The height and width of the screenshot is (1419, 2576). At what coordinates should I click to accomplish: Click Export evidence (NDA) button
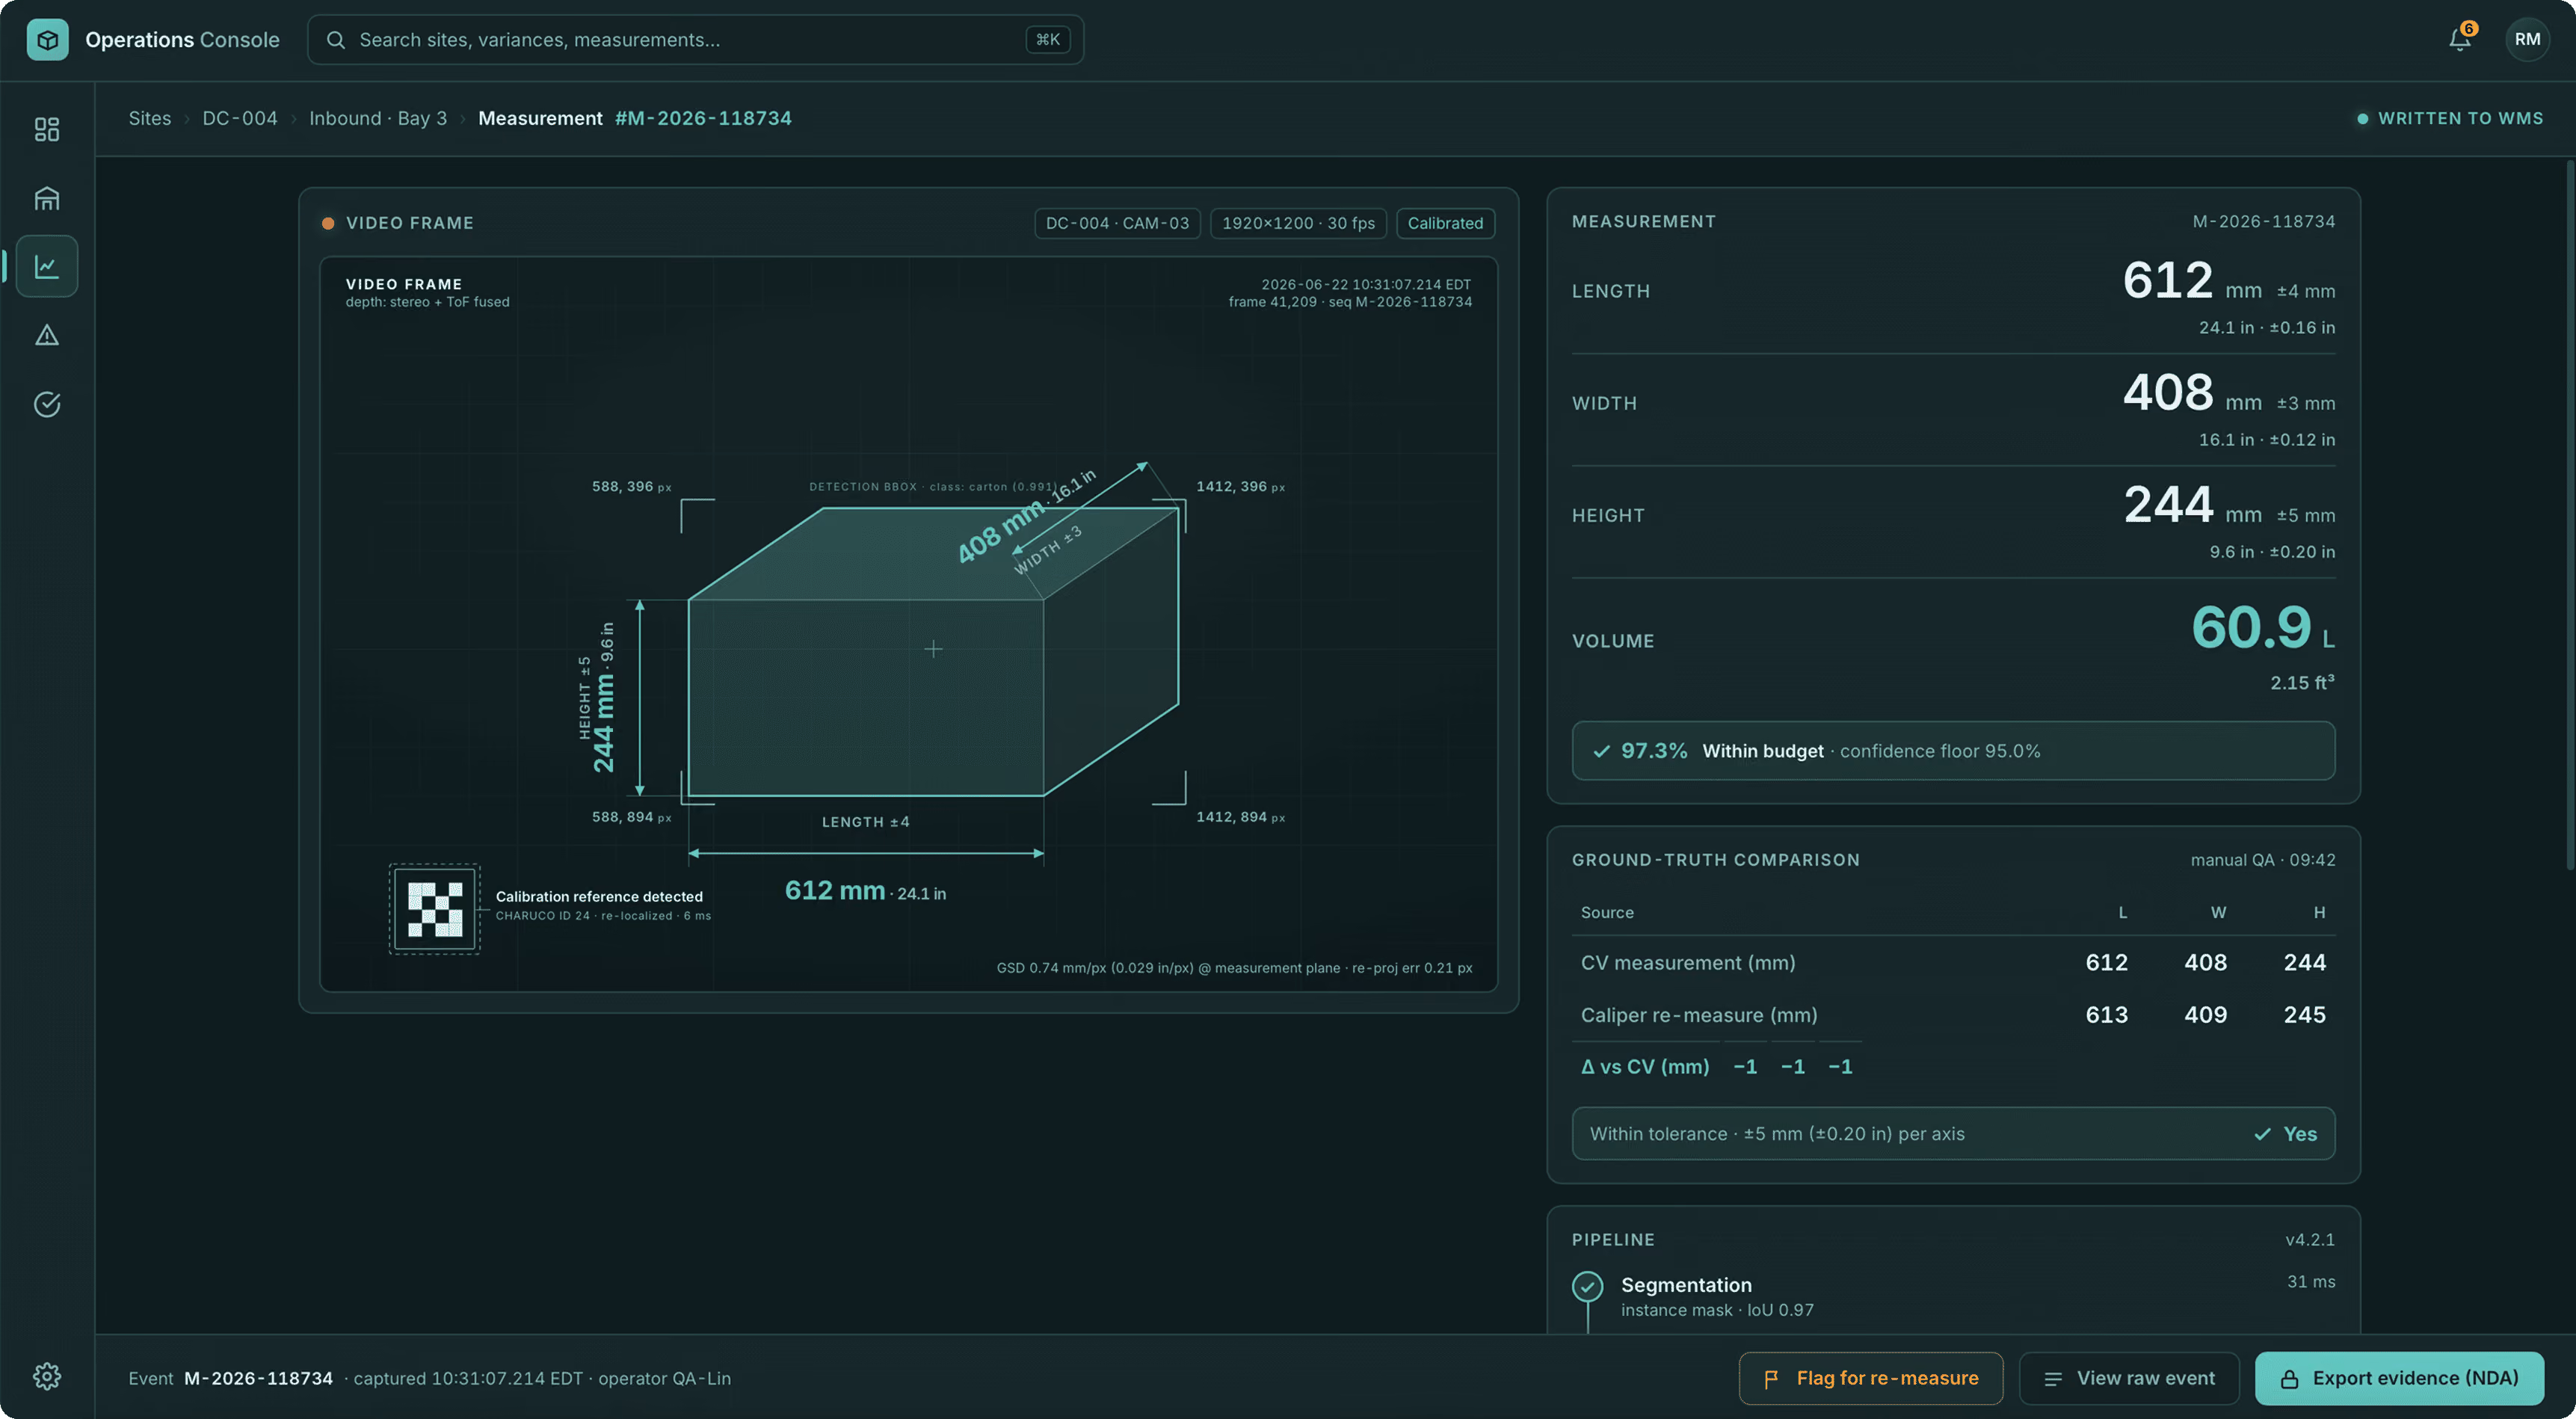tap(2399, 1378)
